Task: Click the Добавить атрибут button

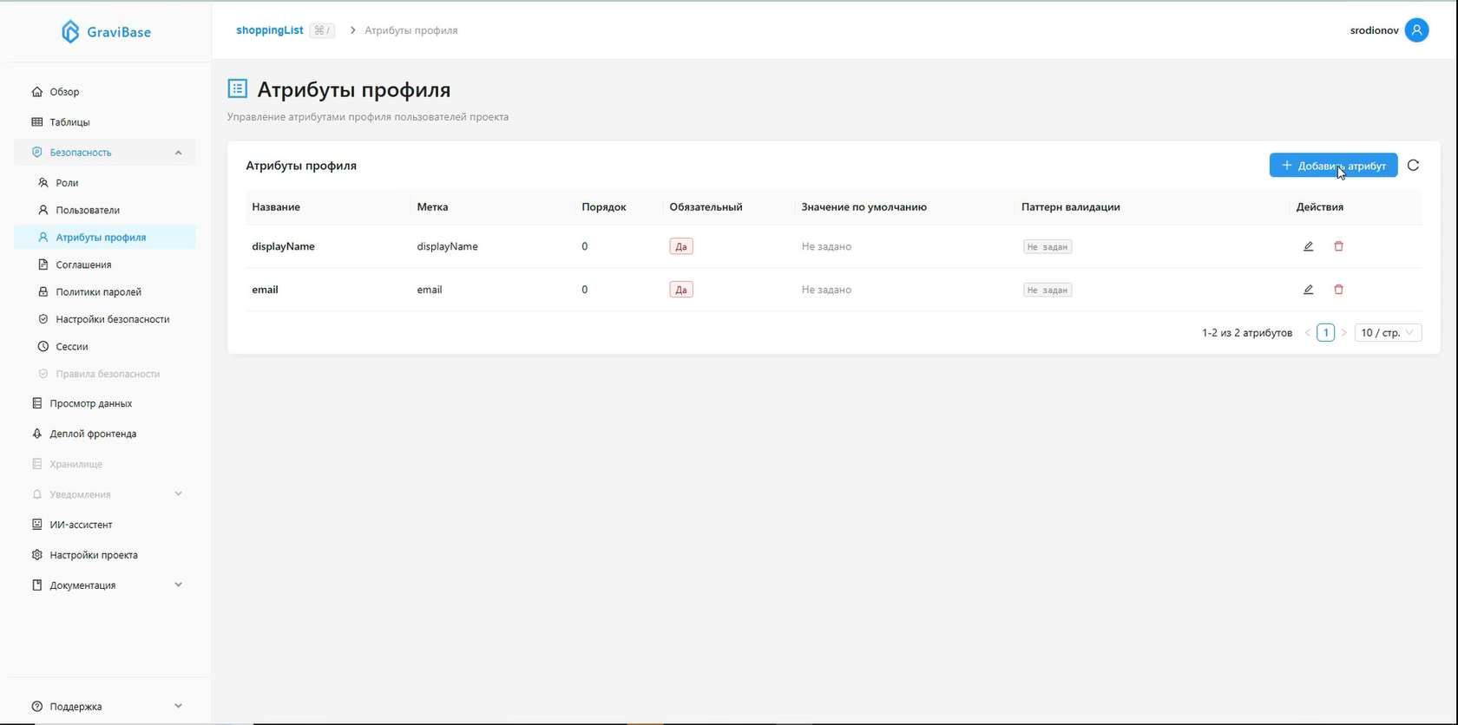Action: tap(1333, 166)
